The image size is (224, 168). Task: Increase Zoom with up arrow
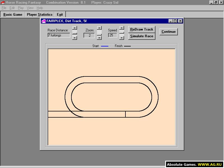99,28
